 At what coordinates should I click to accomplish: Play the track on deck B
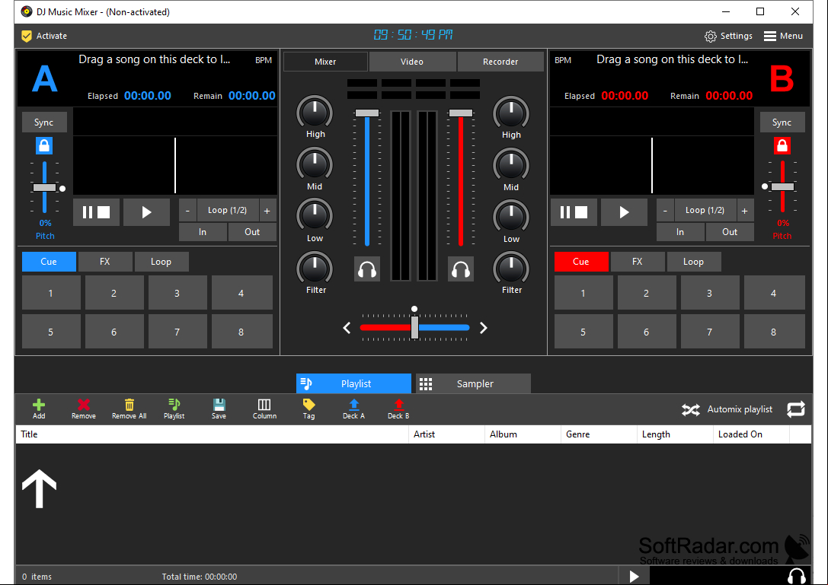[624, 212]
